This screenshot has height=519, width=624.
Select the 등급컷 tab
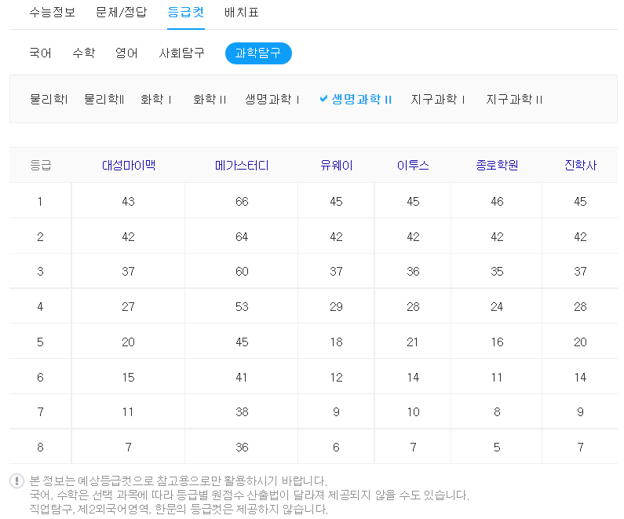[x=186, y=13]
